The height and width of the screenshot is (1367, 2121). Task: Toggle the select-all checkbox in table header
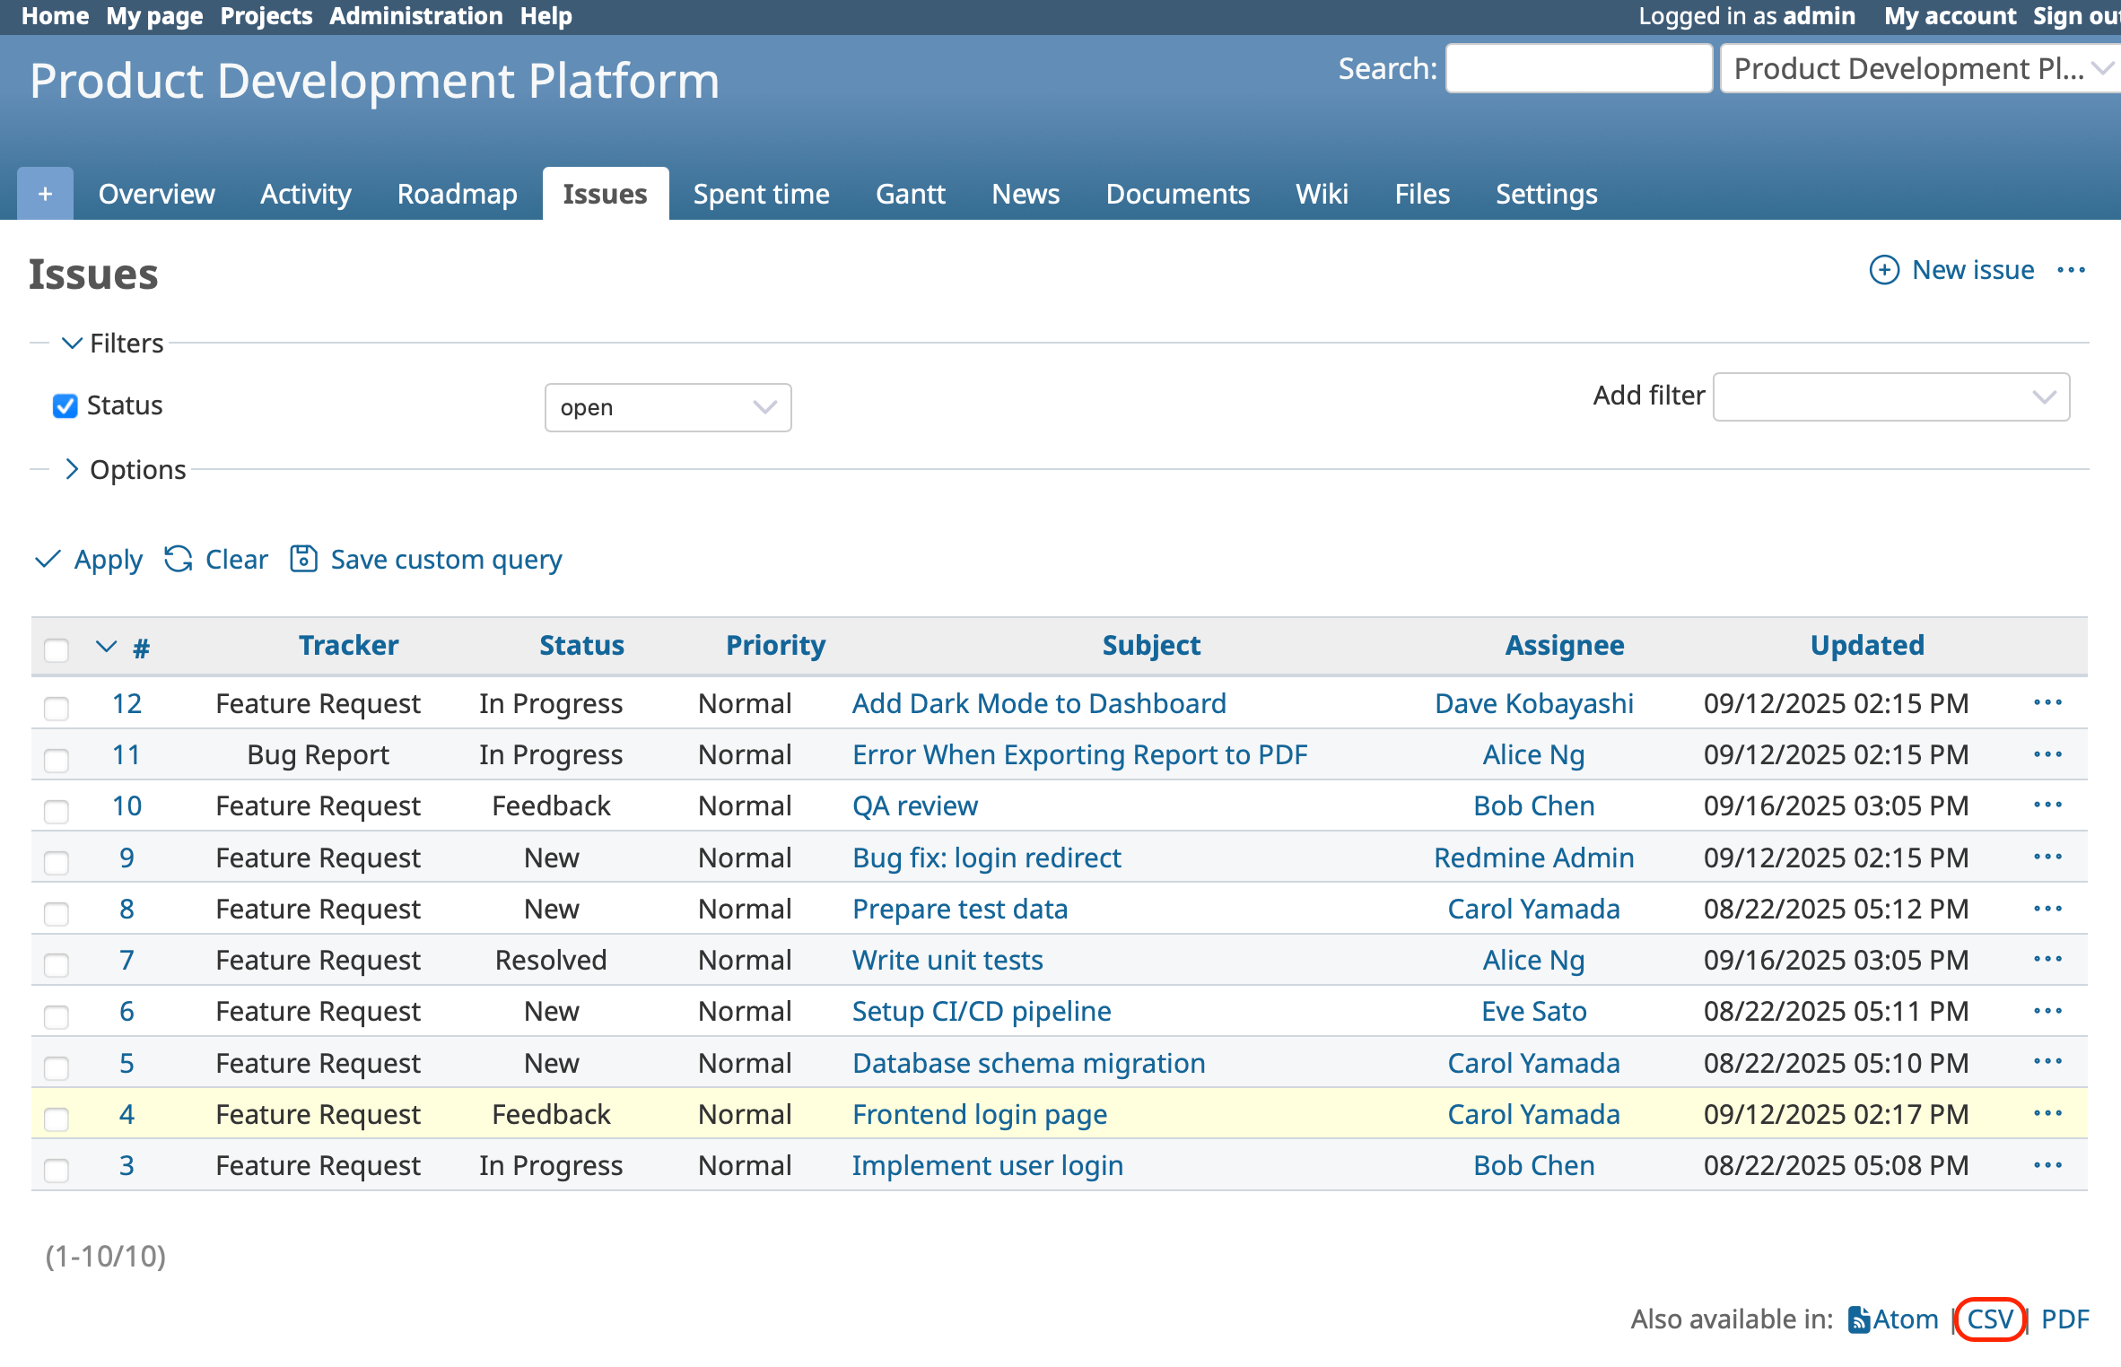(x=57, y=649)
